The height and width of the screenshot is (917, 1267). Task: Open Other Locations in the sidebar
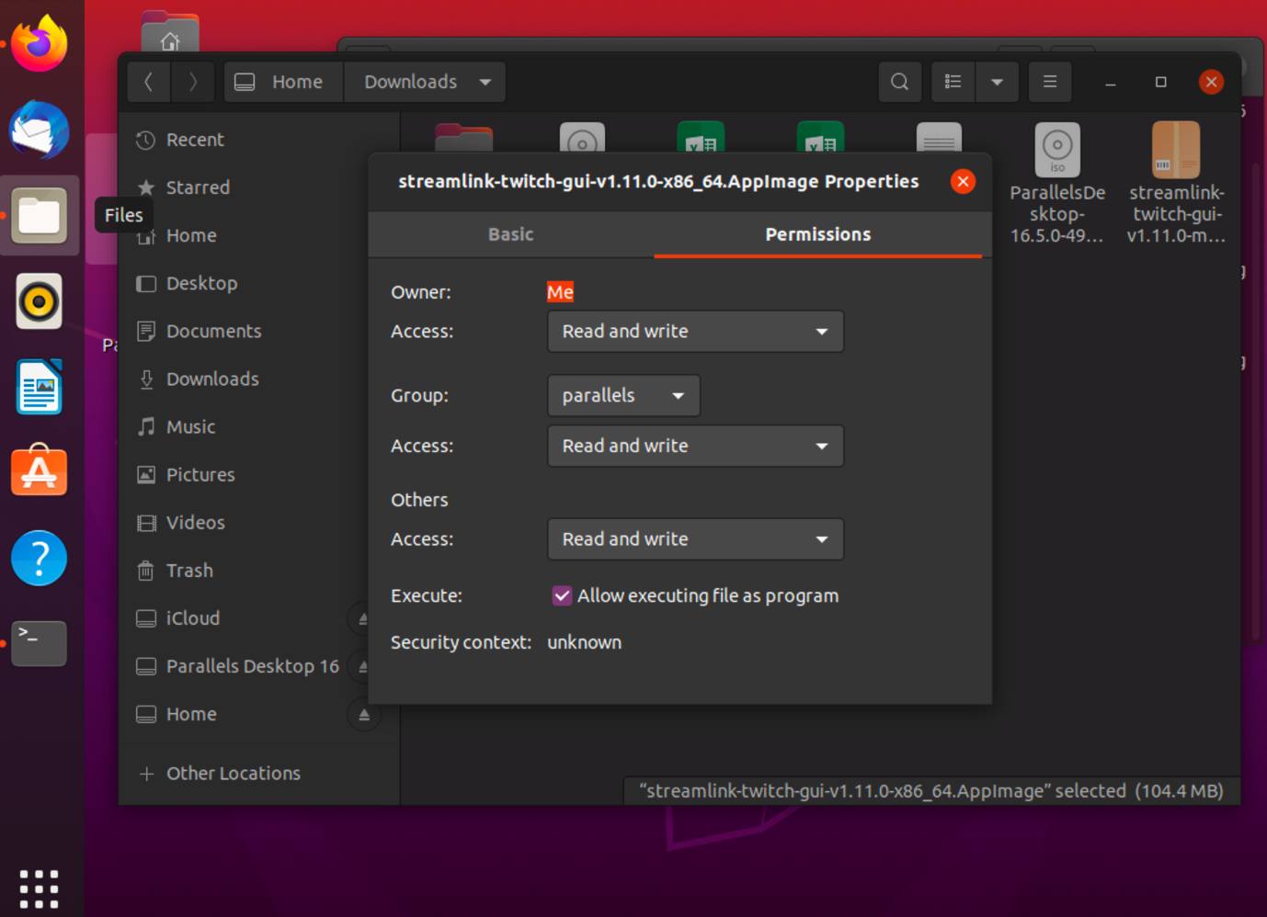point(233,773)
